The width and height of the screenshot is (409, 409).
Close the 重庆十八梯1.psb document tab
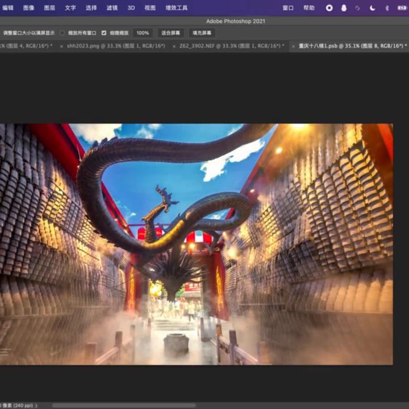pos(293,46)
